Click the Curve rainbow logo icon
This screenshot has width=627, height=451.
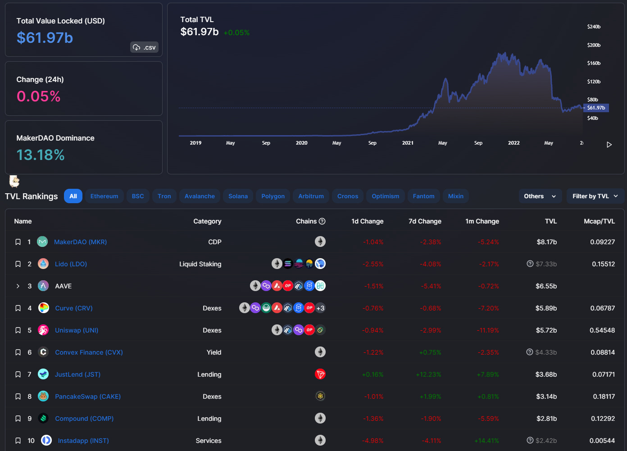click(43, 308)
